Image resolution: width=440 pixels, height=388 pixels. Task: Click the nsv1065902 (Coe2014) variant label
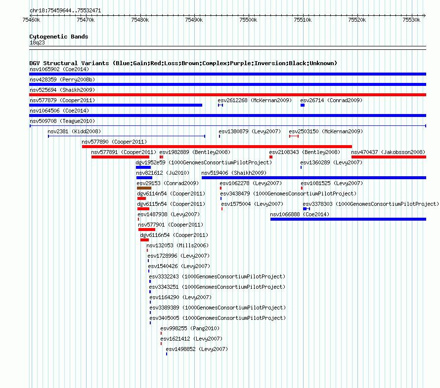pyautogui.click(x=59, y=69)
